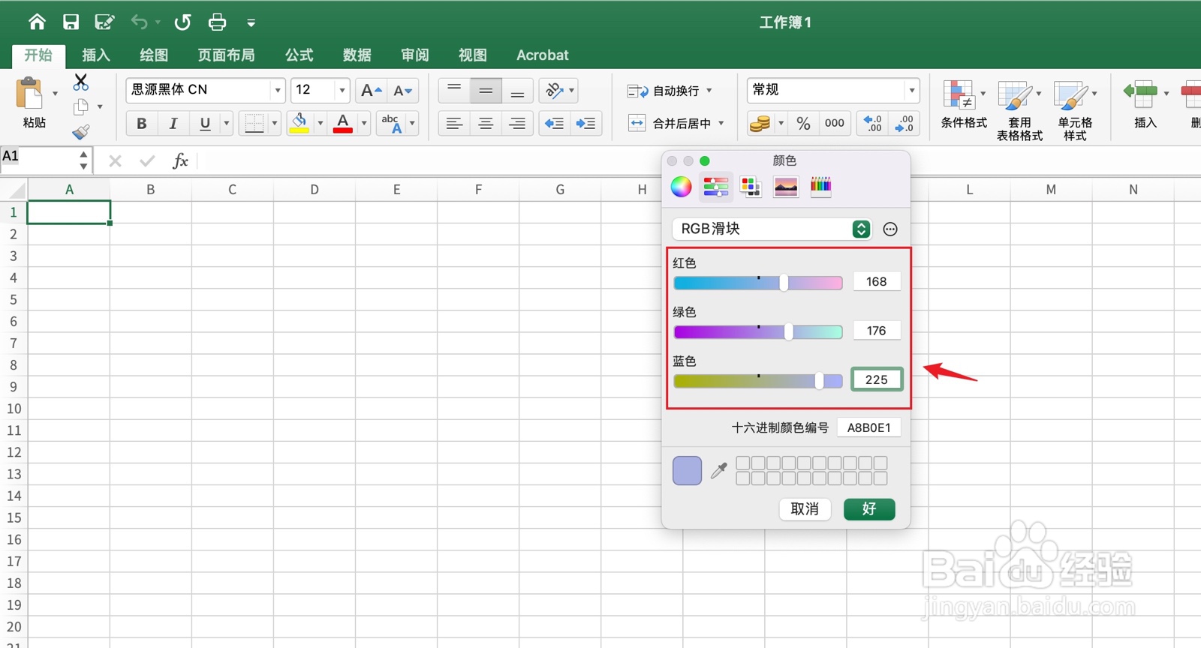1201x648 pixels.
Task: Adjust the 红色 red slider
Action: click(758, 283)
